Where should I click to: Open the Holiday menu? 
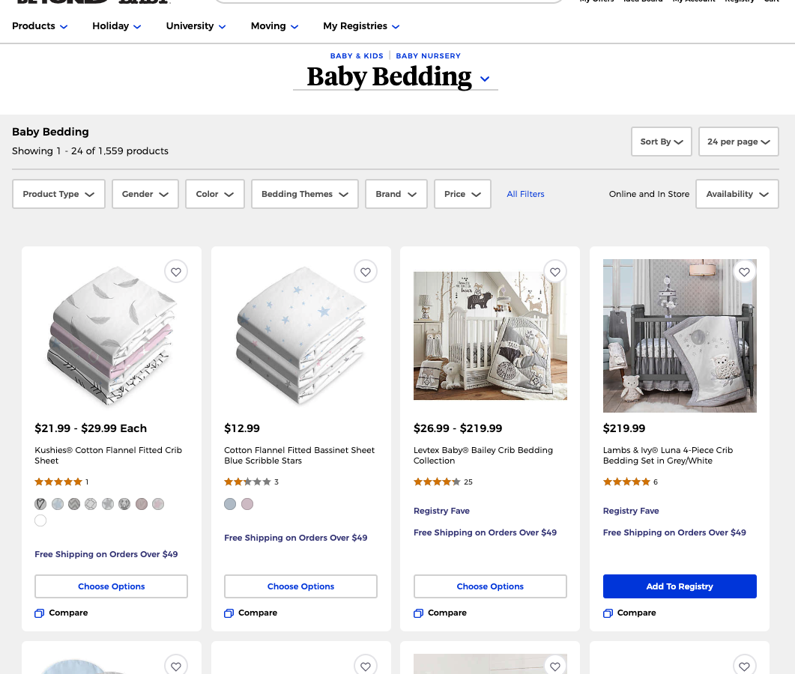(x=117, y=26)
